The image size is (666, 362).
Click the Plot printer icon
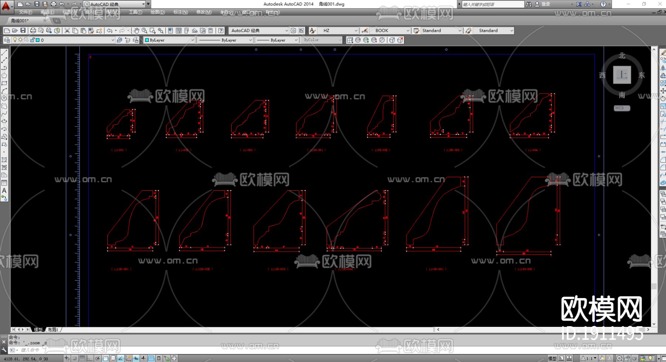pos(33,30)
